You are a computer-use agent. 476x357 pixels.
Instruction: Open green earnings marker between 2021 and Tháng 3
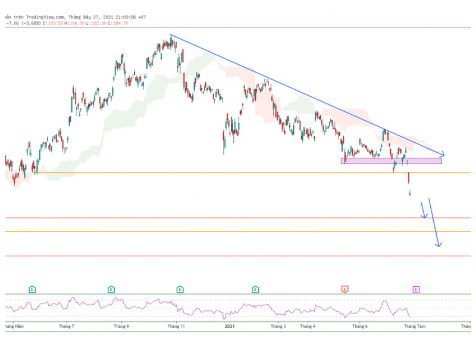click(x=255, y=289)
